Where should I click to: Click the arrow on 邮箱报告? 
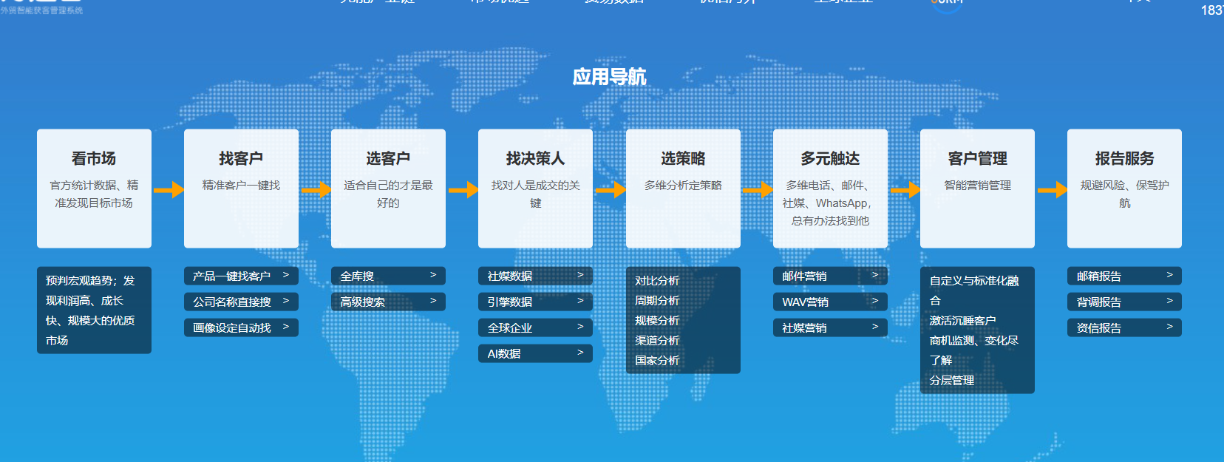pyautogui.click(x=1170, y=275)
